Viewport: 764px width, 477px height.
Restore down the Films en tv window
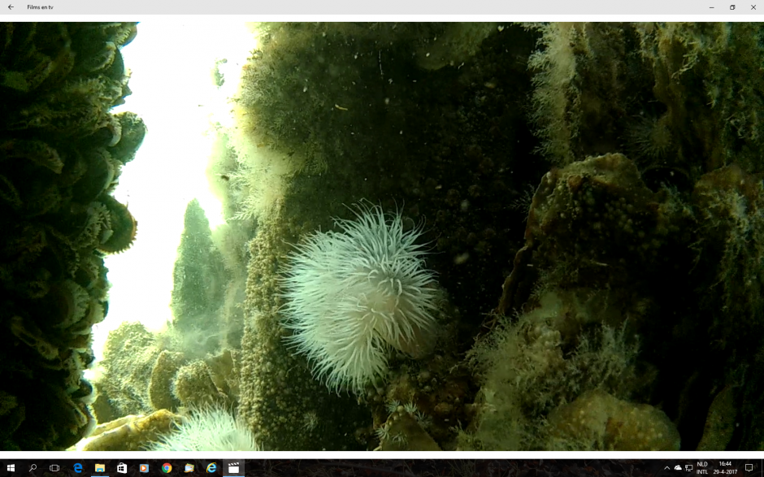pyautogui.click(x=732, y=7)
